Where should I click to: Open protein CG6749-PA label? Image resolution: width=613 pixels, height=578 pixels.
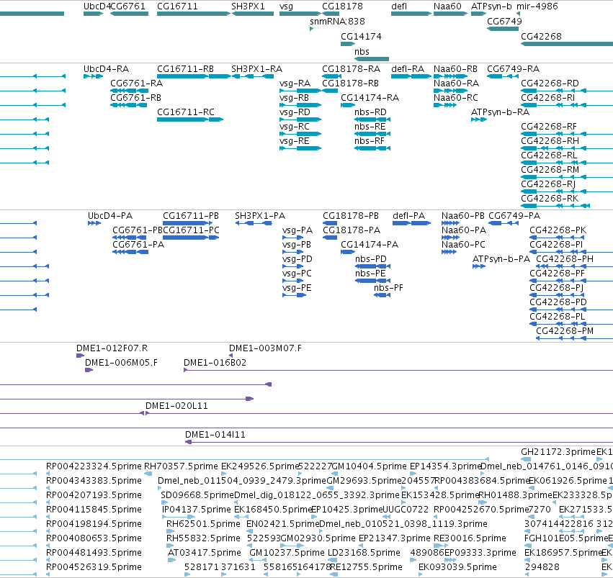coord(514,215)
